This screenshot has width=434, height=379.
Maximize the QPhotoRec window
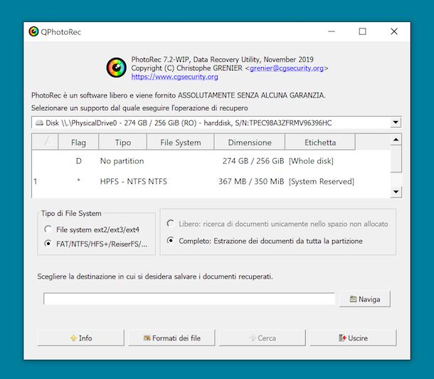pos(362,31)
